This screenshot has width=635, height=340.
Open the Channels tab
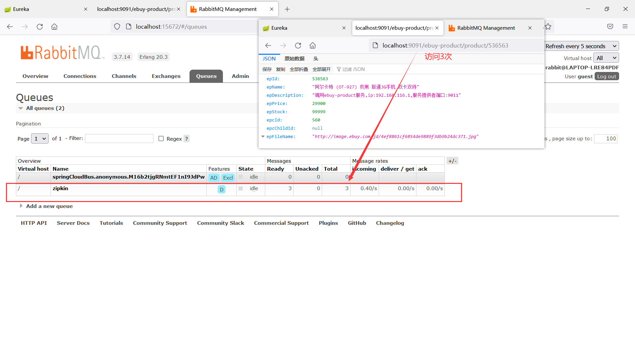[124, 76]
